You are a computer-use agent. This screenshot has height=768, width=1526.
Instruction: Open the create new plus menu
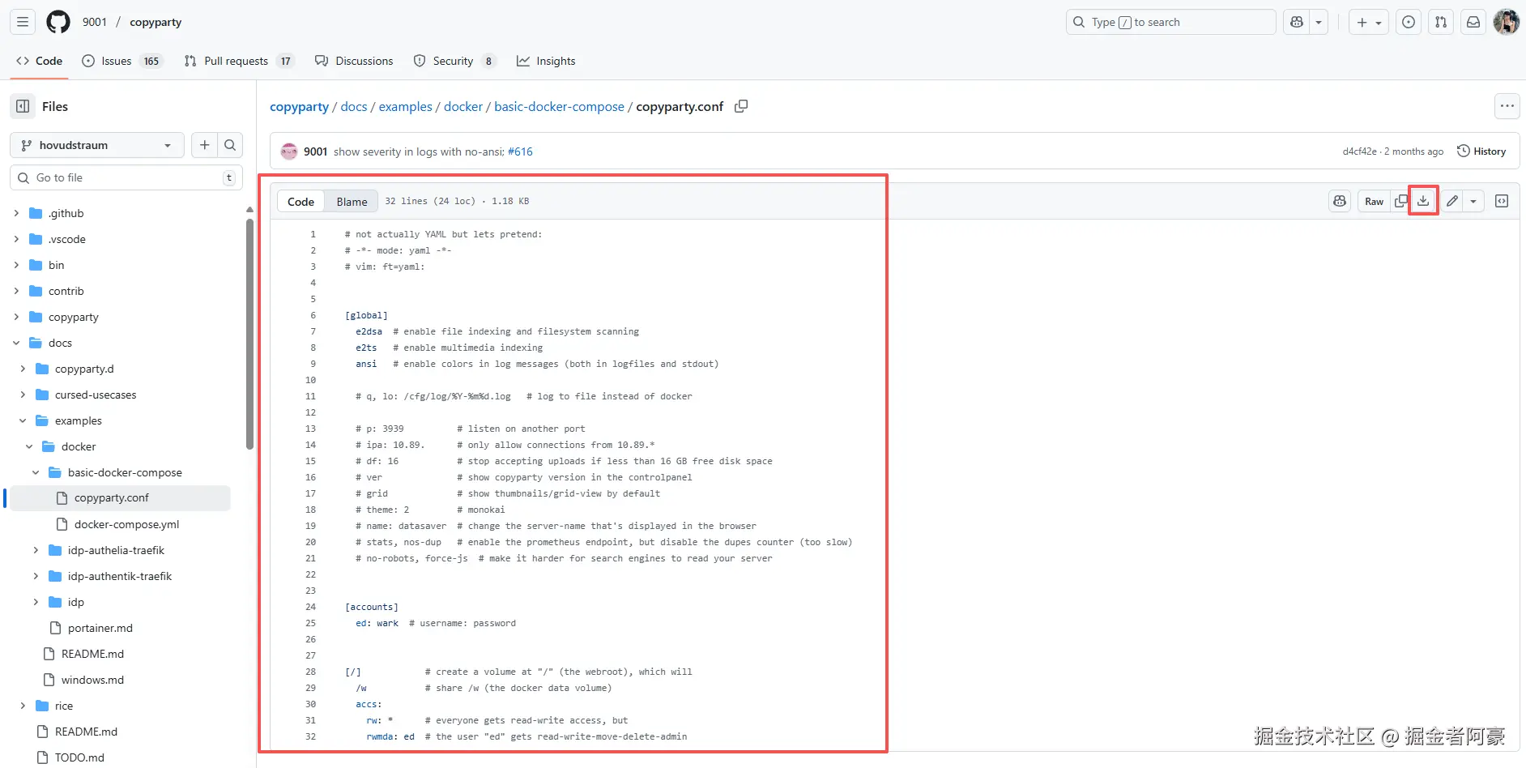1369,22
